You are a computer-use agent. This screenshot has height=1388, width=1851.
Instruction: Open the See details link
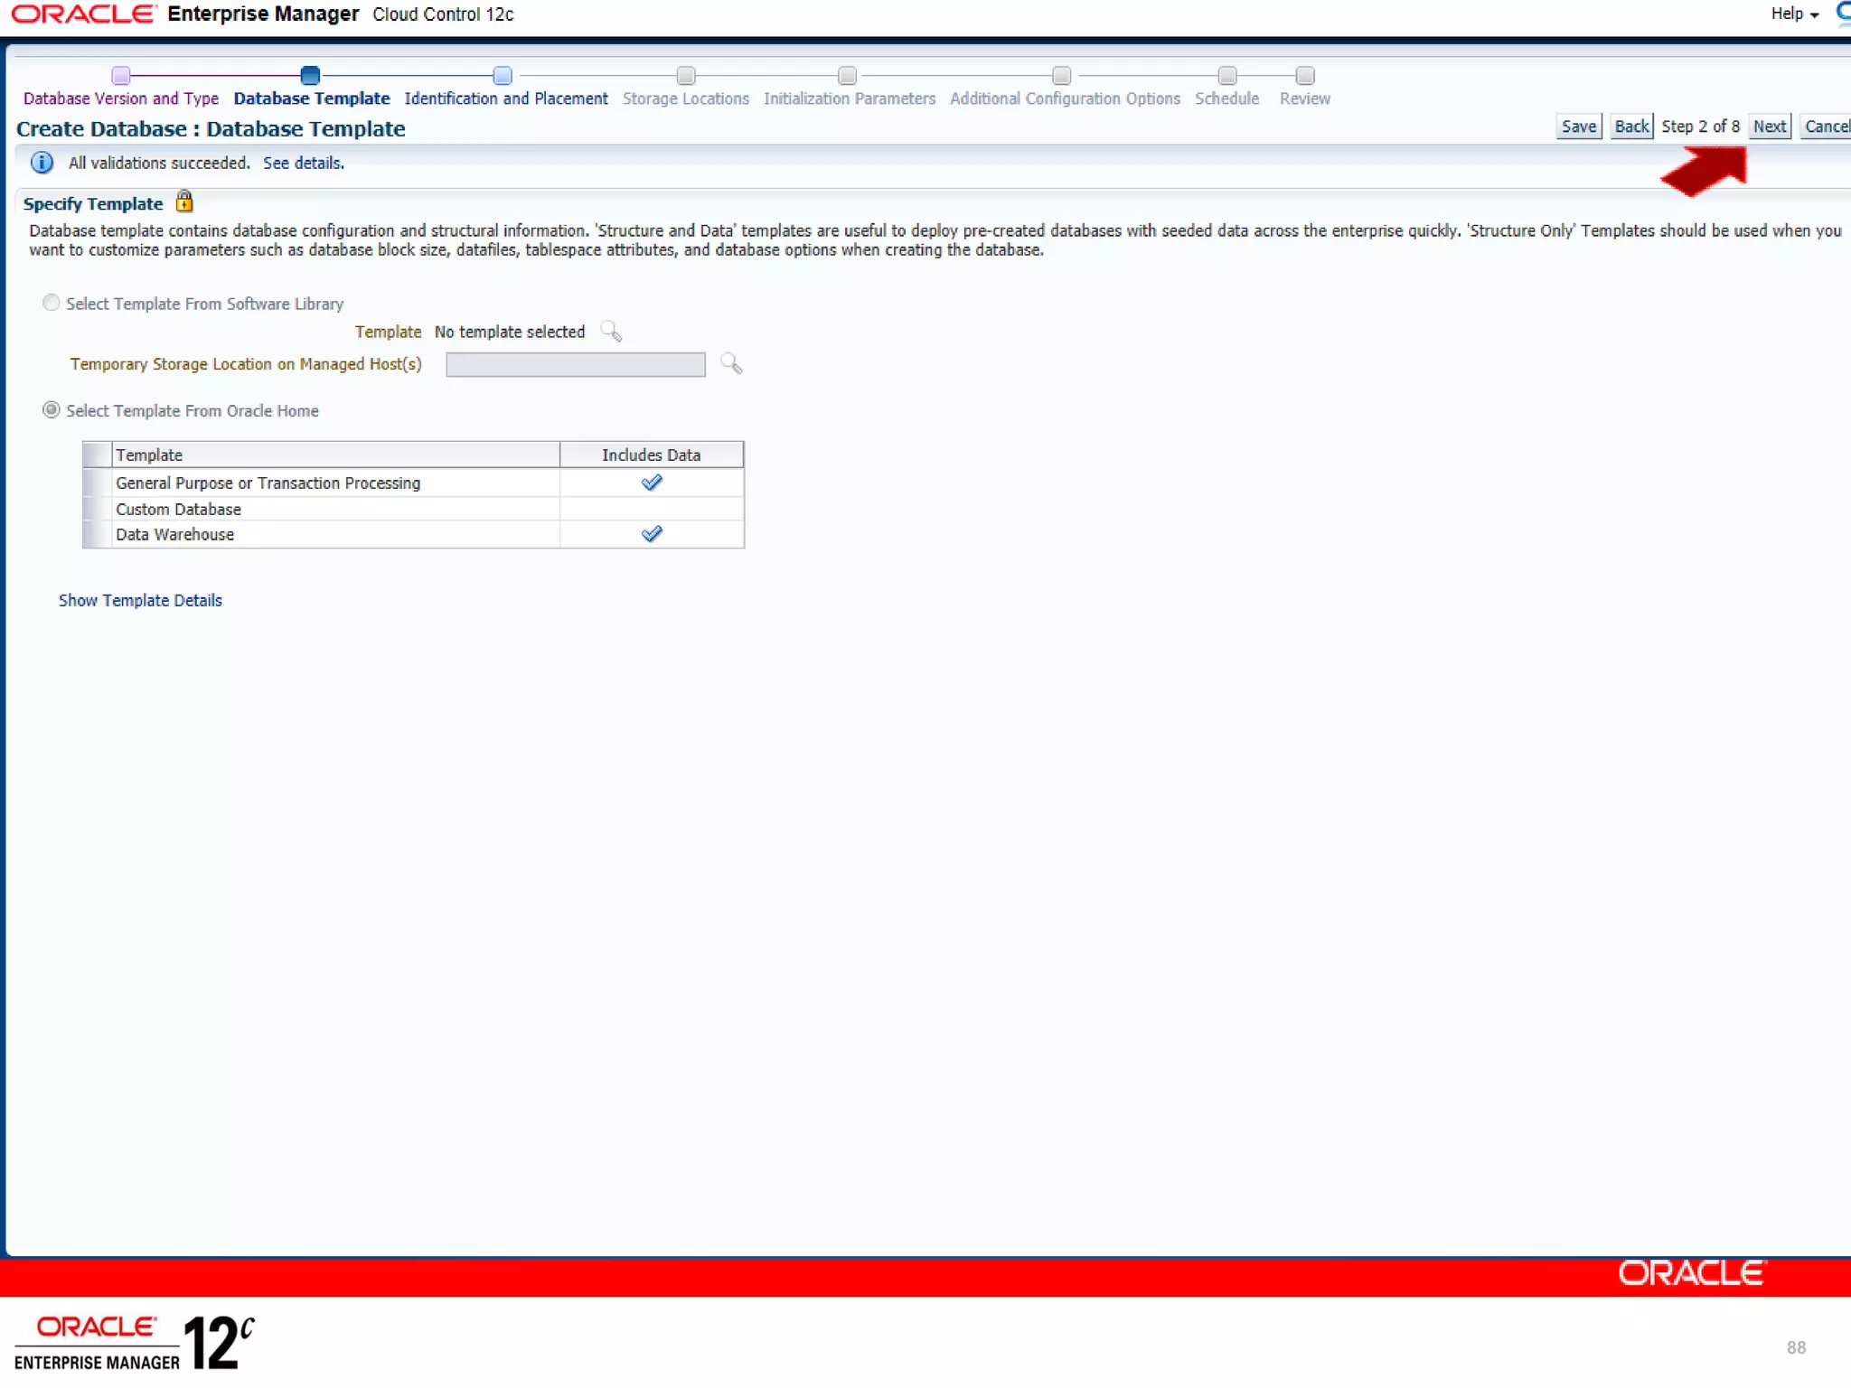[303, 163]
